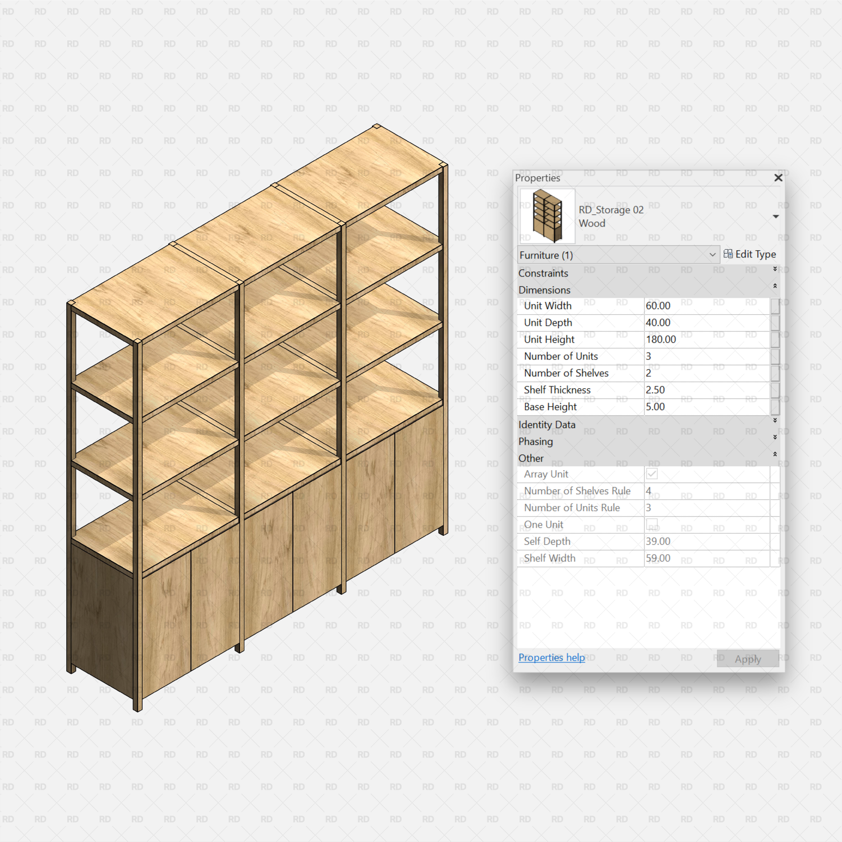Collapse the Dimensions section
This screenshot has width=842, height=842.
(x=775, y=286)
